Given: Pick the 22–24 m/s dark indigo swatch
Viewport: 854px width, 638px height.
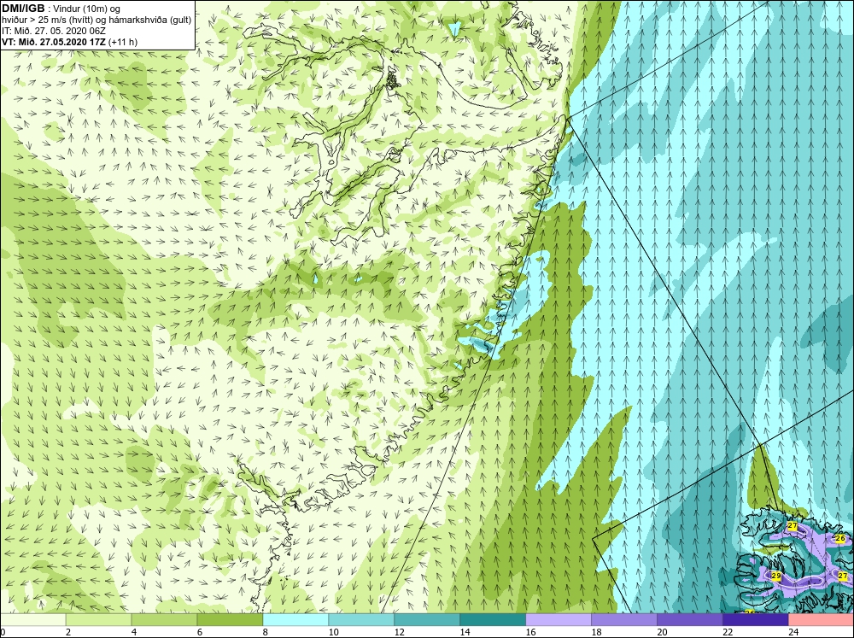Looking at the screenshot, I should [756, 619].
